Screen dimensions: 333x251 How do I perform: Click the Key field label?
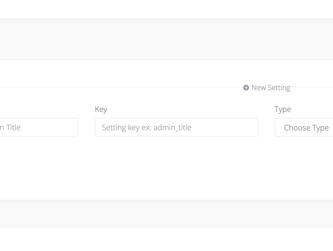[x=101, y=109]
